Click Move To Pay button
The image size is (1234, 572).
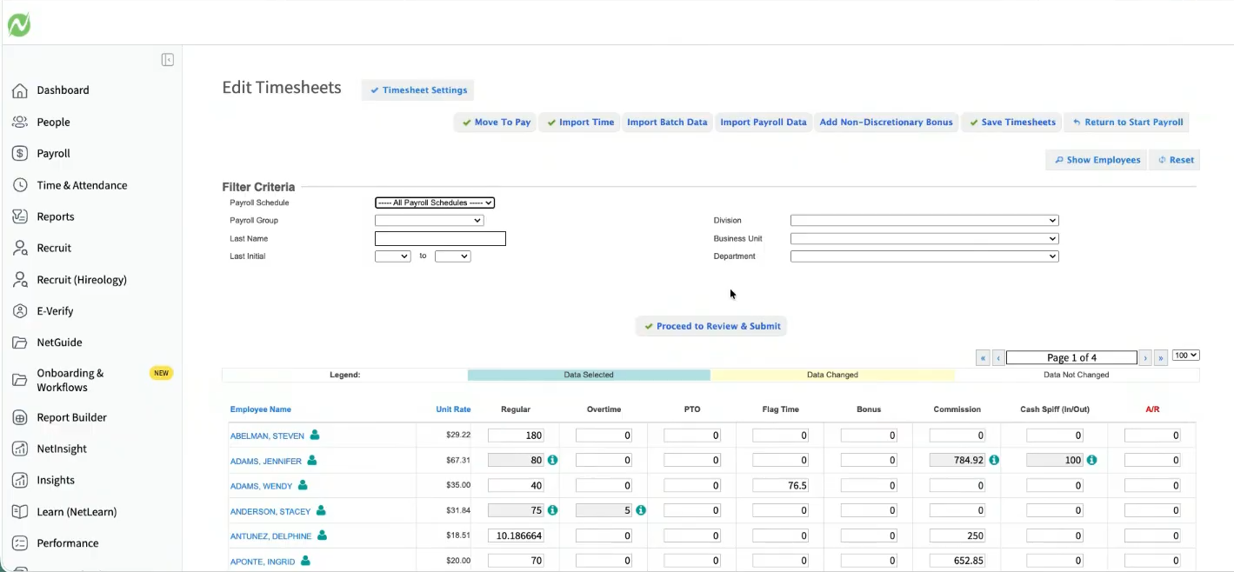click(495, 123)
